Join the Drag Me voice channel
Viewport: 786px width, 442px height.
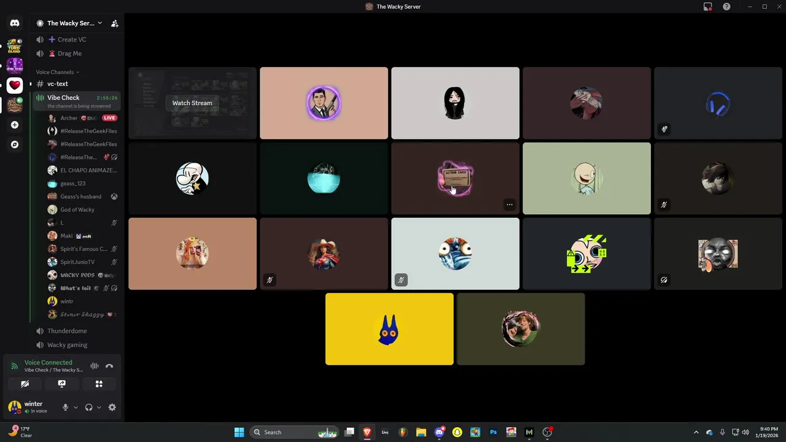point(76,53)
